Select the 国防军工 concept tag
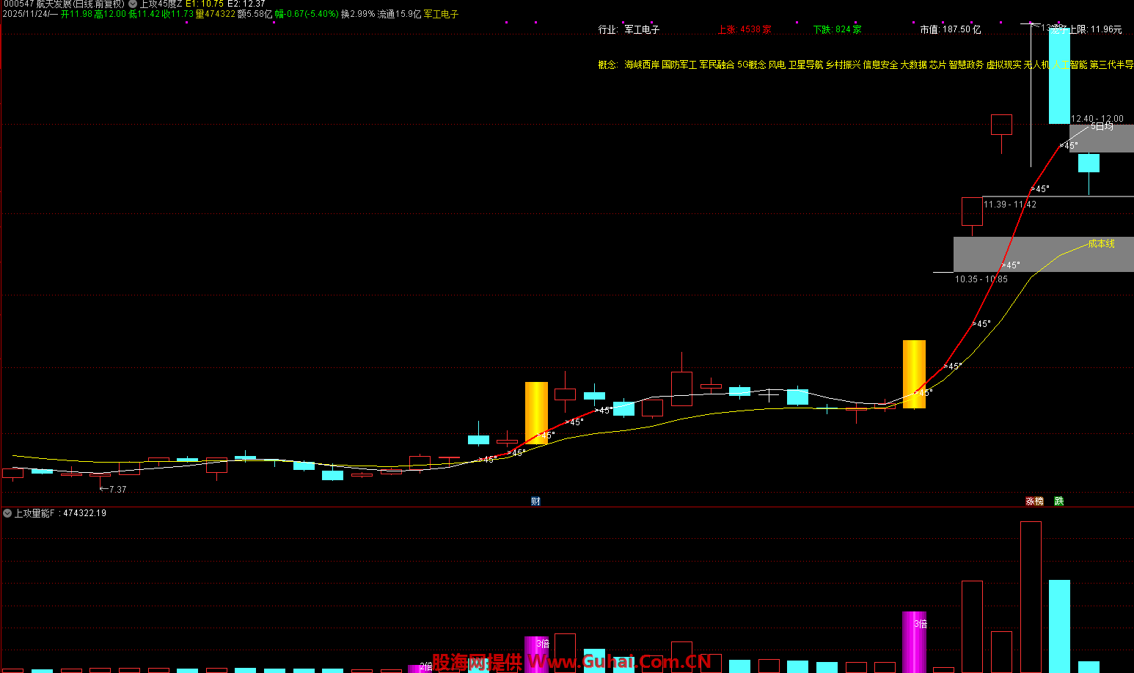The image size is (1134, 673). click(x=679, y=65)
